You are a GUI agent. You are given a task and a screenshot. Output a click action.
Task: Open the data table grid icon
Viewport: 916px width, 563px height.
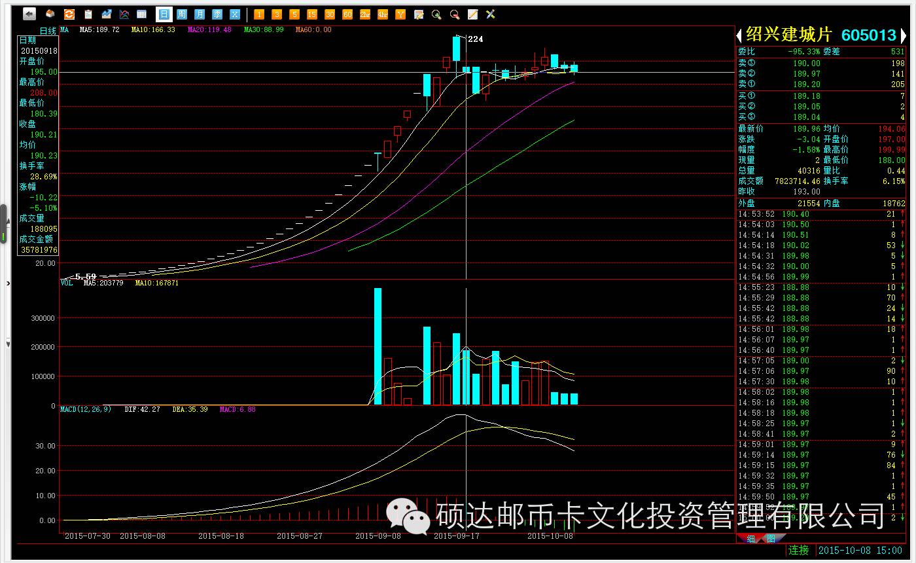click(x=141, y=14)
